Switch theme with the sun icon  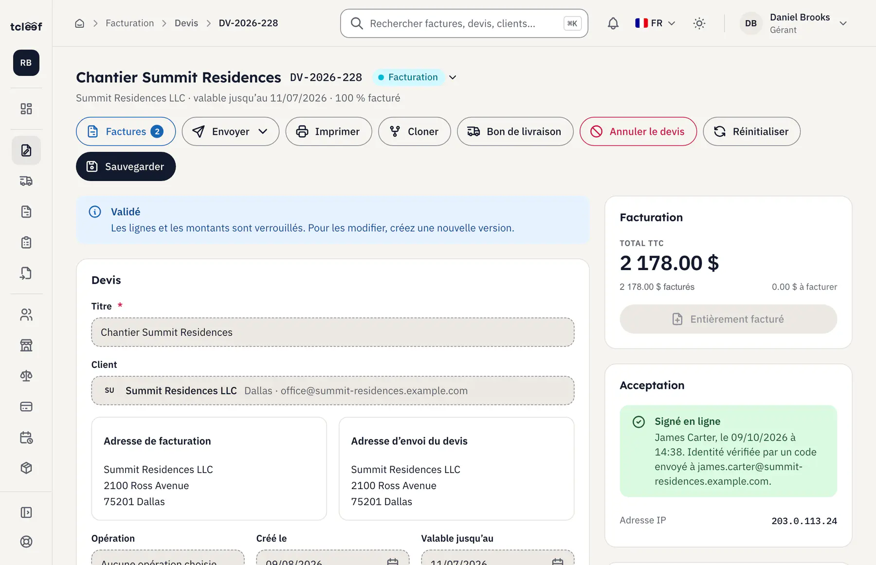pos(699,23)
